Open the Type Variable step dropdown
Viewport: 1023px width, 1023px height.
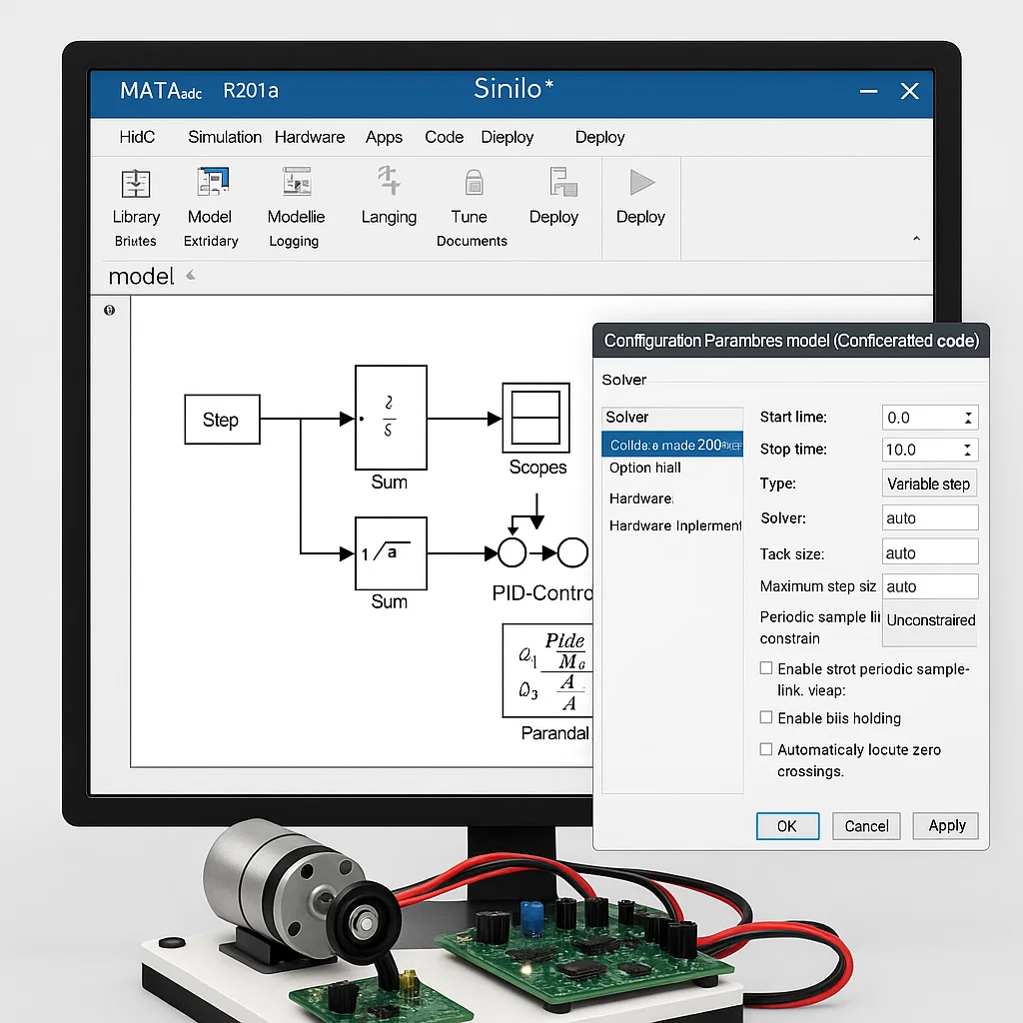pos(929,484)
